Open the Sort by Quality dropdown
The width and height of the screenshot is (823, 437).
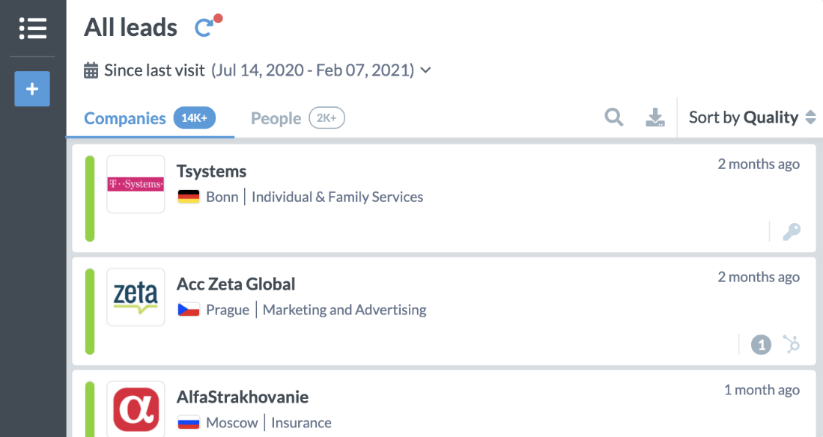click(752, 117)
